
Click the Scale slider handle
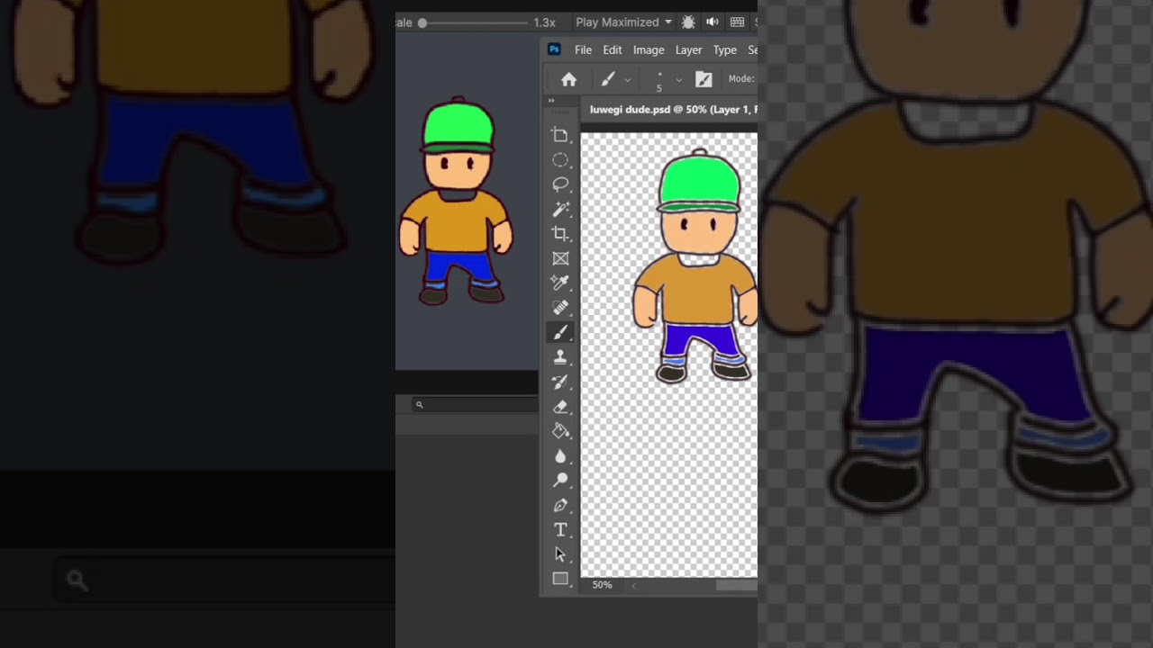tap(422, 22)
